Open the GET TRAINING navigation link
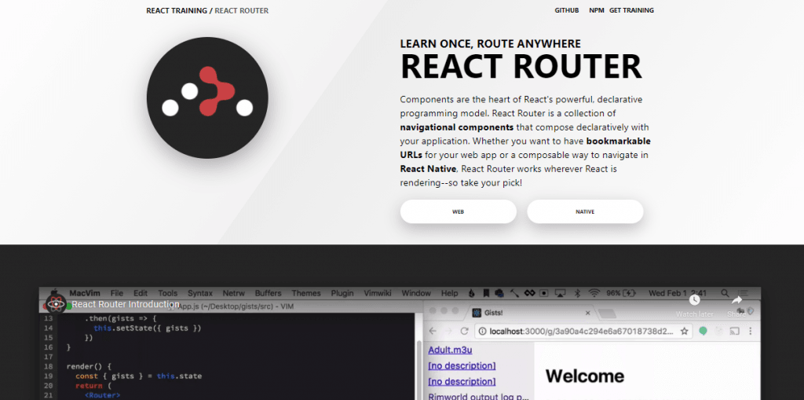 [631, 10]
